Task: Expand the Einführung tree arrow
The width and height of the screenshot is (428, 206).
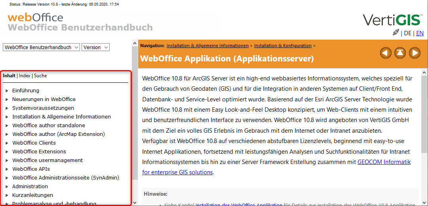Action: (7, 90)
